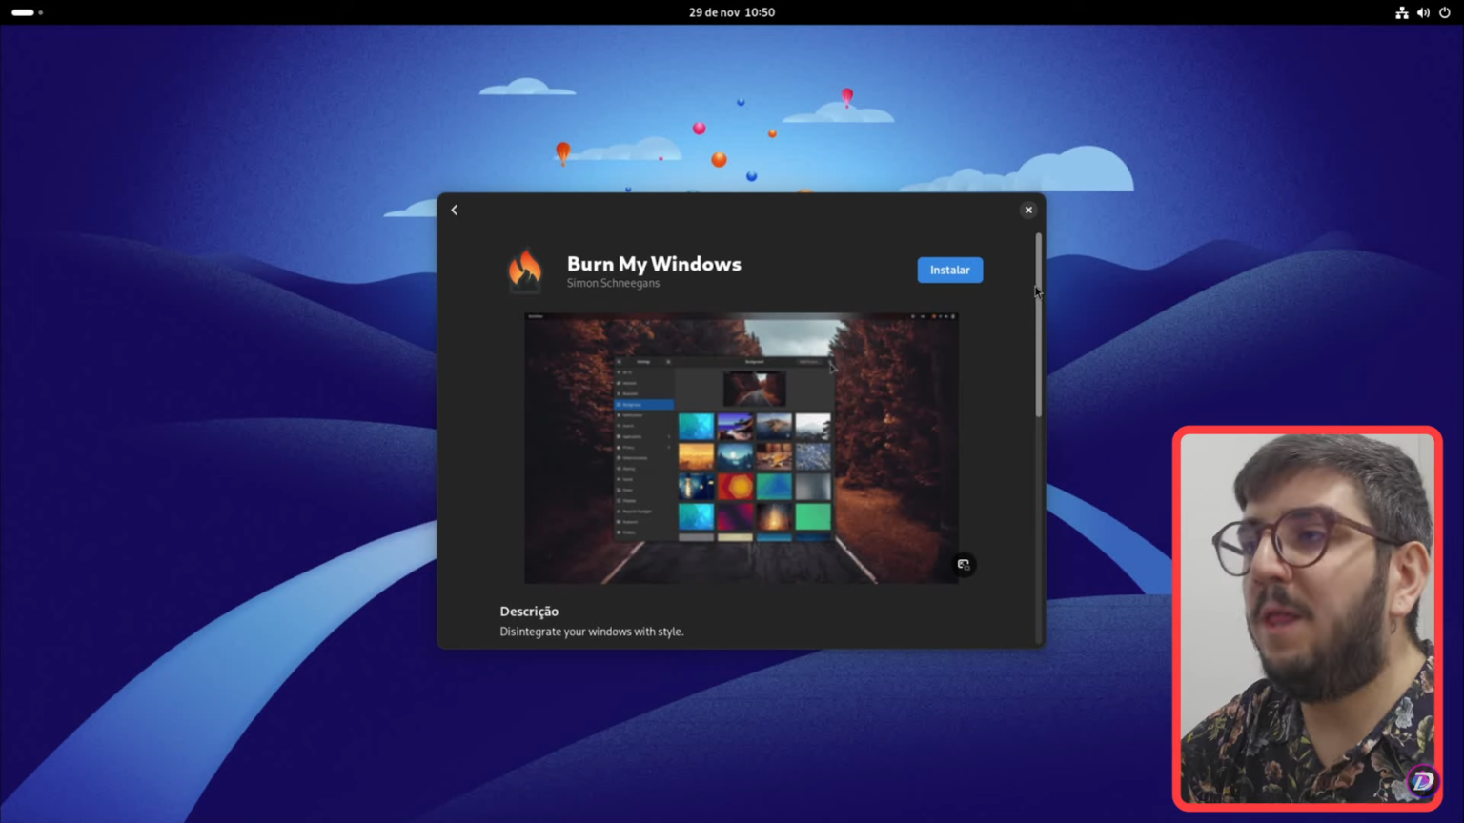Install the Burn My Windows extension
This screenshot has width=1464, height=823.
click(949, 270)
